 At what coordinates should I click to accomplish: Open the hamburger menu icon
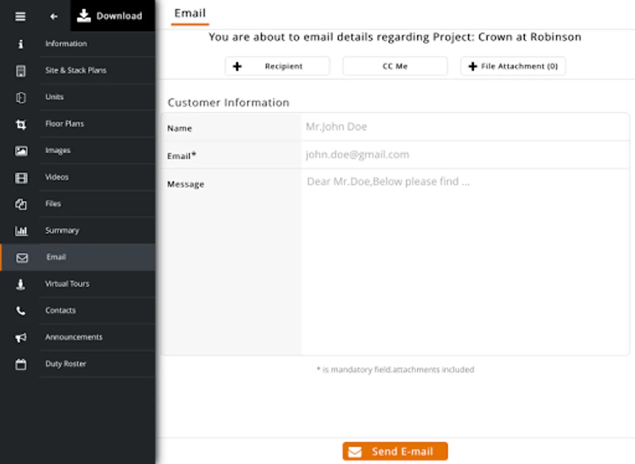tap(20, 16)
